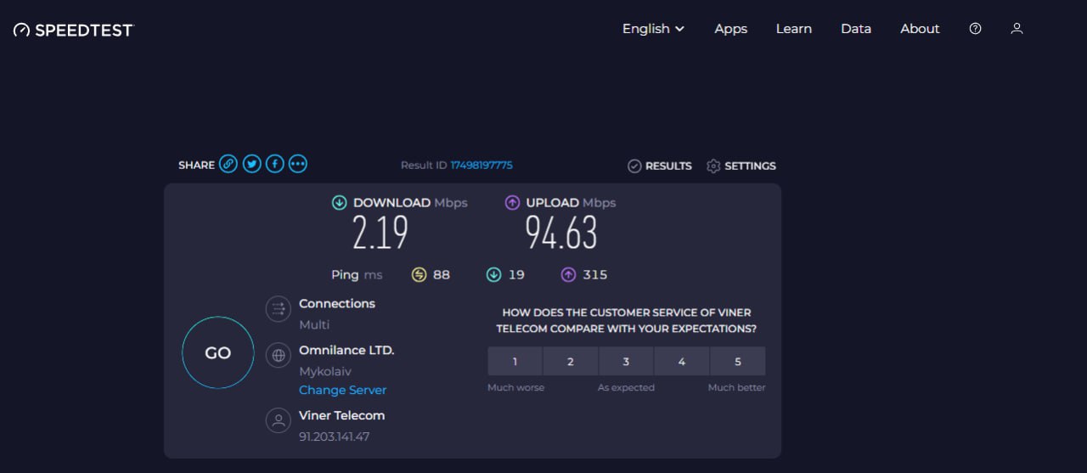Click the Mykolaiv server location
This screenshot has width=1087, height=473.
(325, 372)
